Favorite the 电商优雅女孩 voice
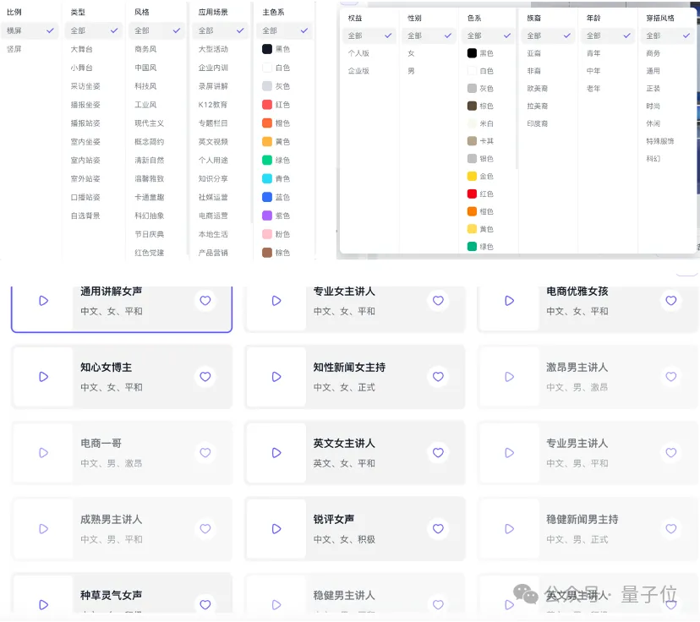This screenshot has height=622, width=700. pos(670,300)
